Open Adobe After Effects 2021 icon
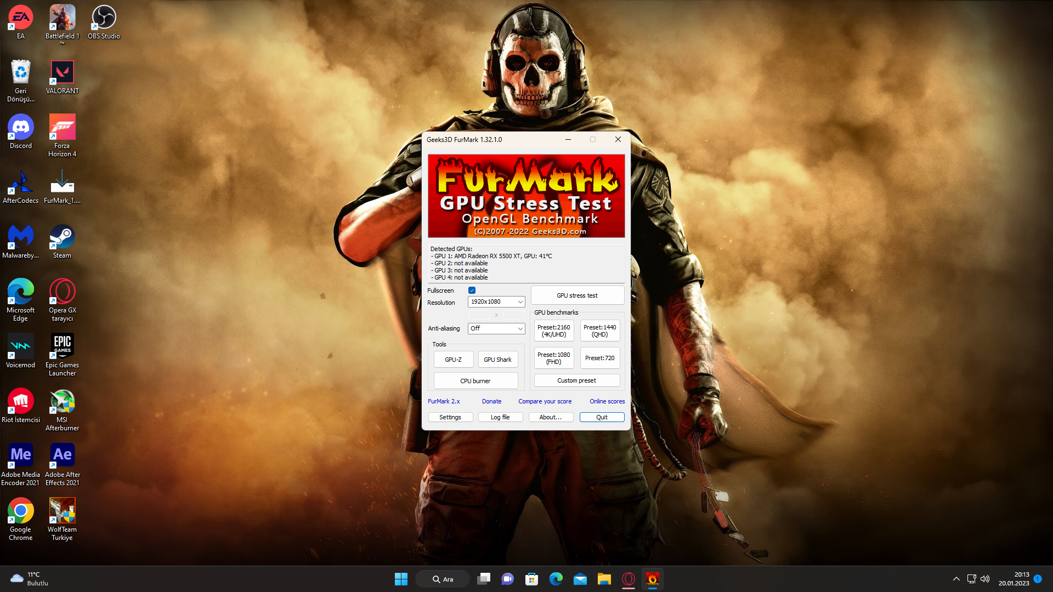 pyautogui.click(x=62, y=458)
